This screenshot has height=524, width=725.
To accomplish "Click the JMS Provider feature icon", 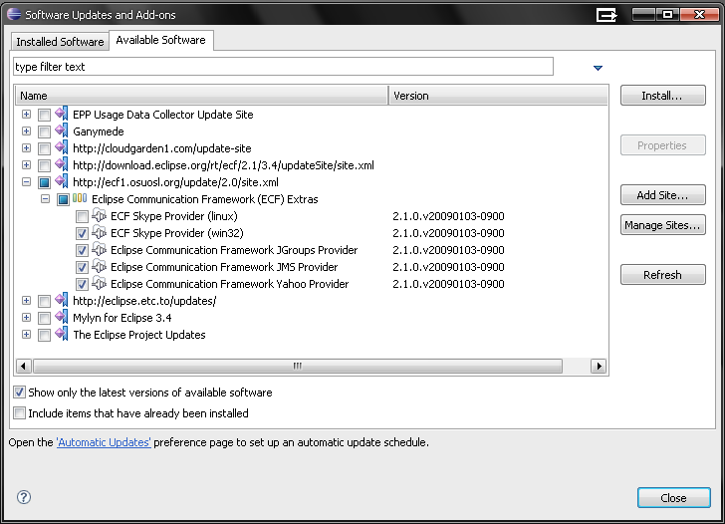I will pyautogui.click(x=99, y=266).
